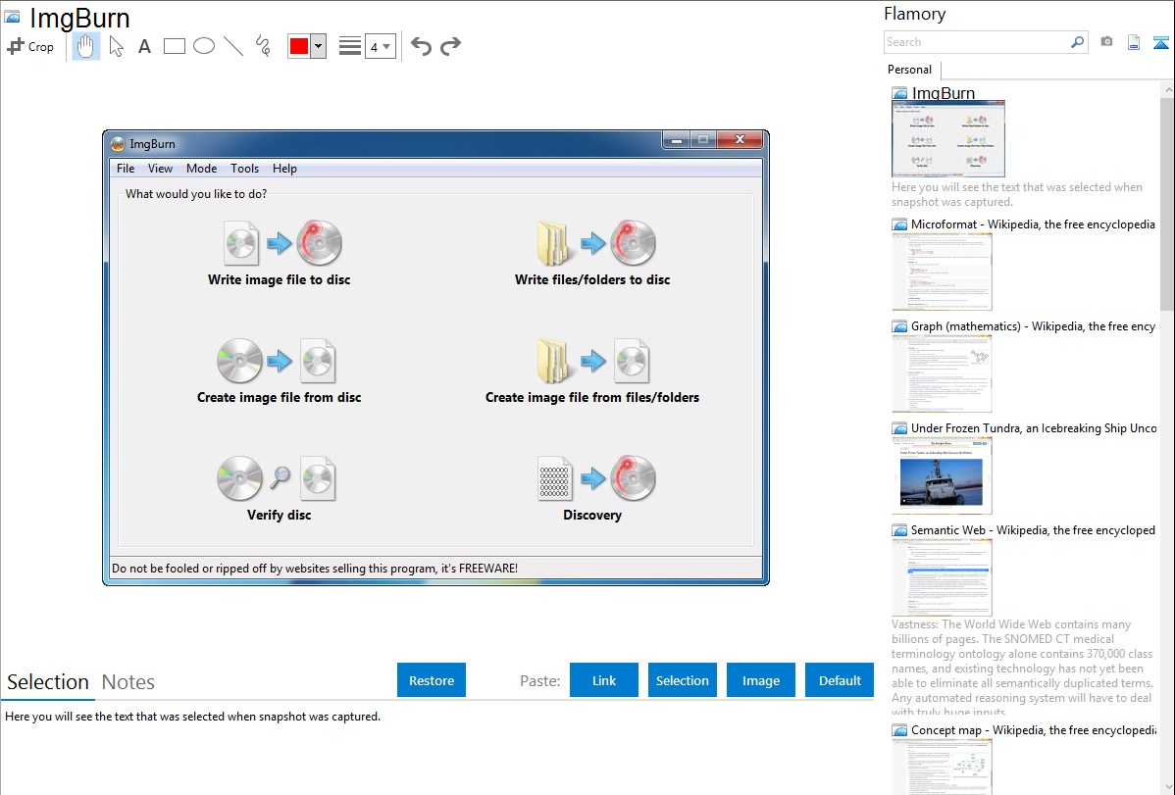Open the View menu in ImgBurn
This screenshot has width=1175, height=795.
[x=161, y=168]
